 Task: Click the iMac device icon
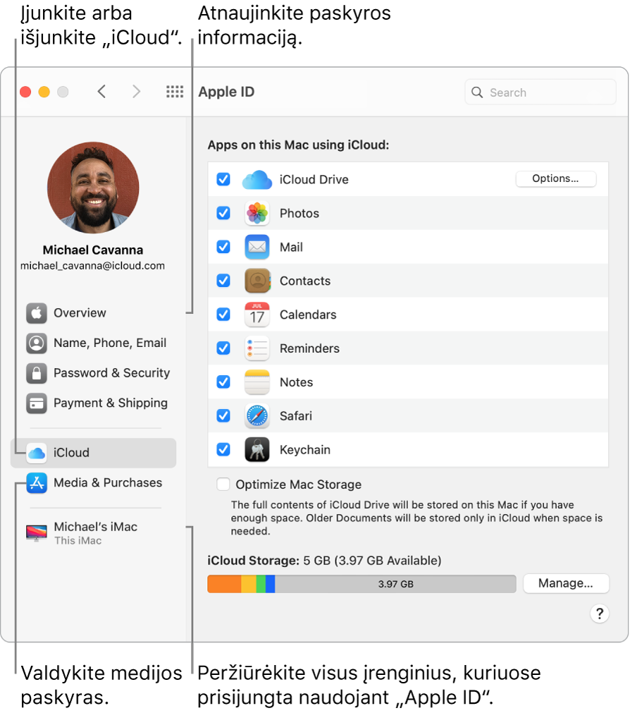click(x=37, y=532)
